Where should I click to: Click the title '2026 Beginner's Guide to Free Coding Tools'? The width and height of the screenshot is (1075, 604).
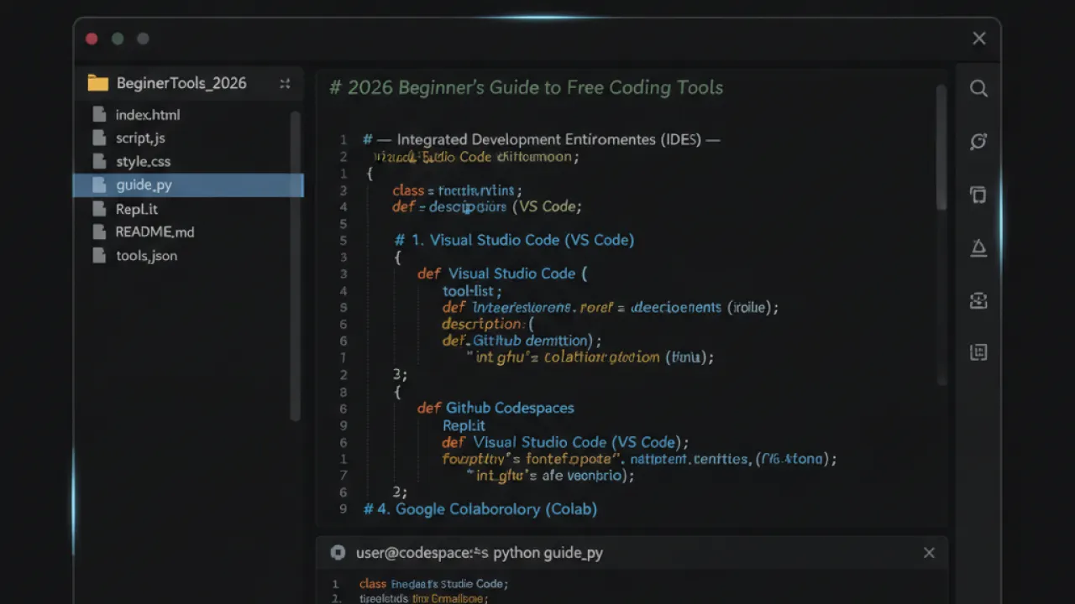(526, 88)
